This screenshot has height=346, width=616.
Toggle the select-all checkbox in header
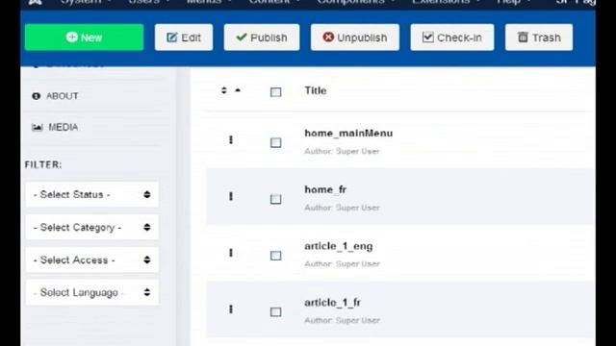(x=276, y=92)
